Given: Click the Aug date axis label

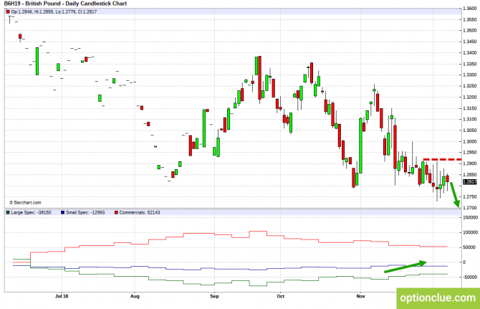Looking at the screenshot, I should [x=135, y=296].
